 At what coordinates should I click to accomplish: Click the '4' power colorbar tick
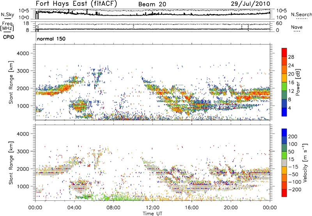tap(289, 108)
